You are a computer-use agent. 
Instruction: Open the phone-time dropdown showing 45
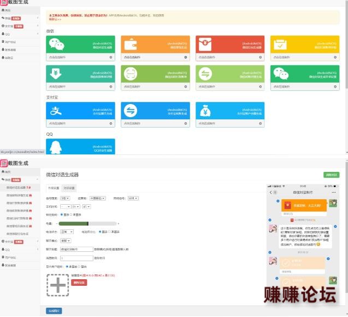pos(86,206)
